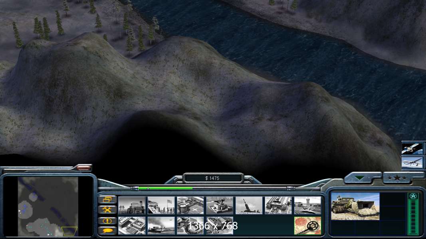Select the smoky structure icon beside Strategy Center
The image size is (426, 239).
161,225
